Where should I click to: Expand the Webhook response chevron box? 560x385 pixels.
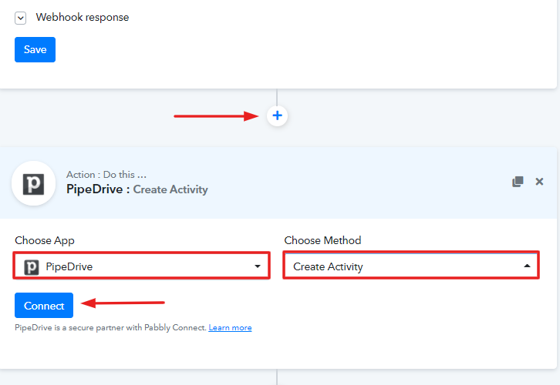click(x=20, y=18)
